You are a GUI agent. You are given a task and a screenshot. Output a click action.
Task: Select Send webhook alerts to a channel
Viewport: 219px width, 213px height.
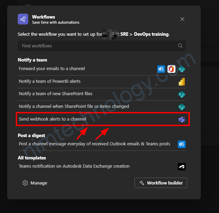[x=102, y=119]
